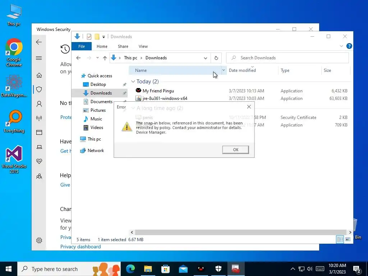The height and width of the screenshot is (276, 368).
Task: Open Desktop in the navigation pane
Action: click(98, 84)
